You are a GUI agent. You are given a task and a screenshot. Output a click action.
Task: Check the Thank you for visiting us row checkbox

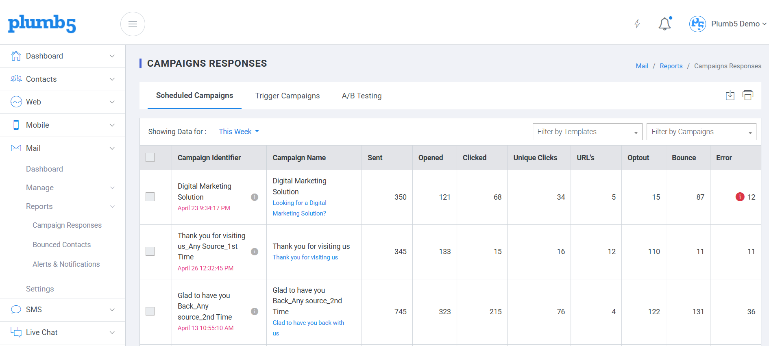click(150, 251)
